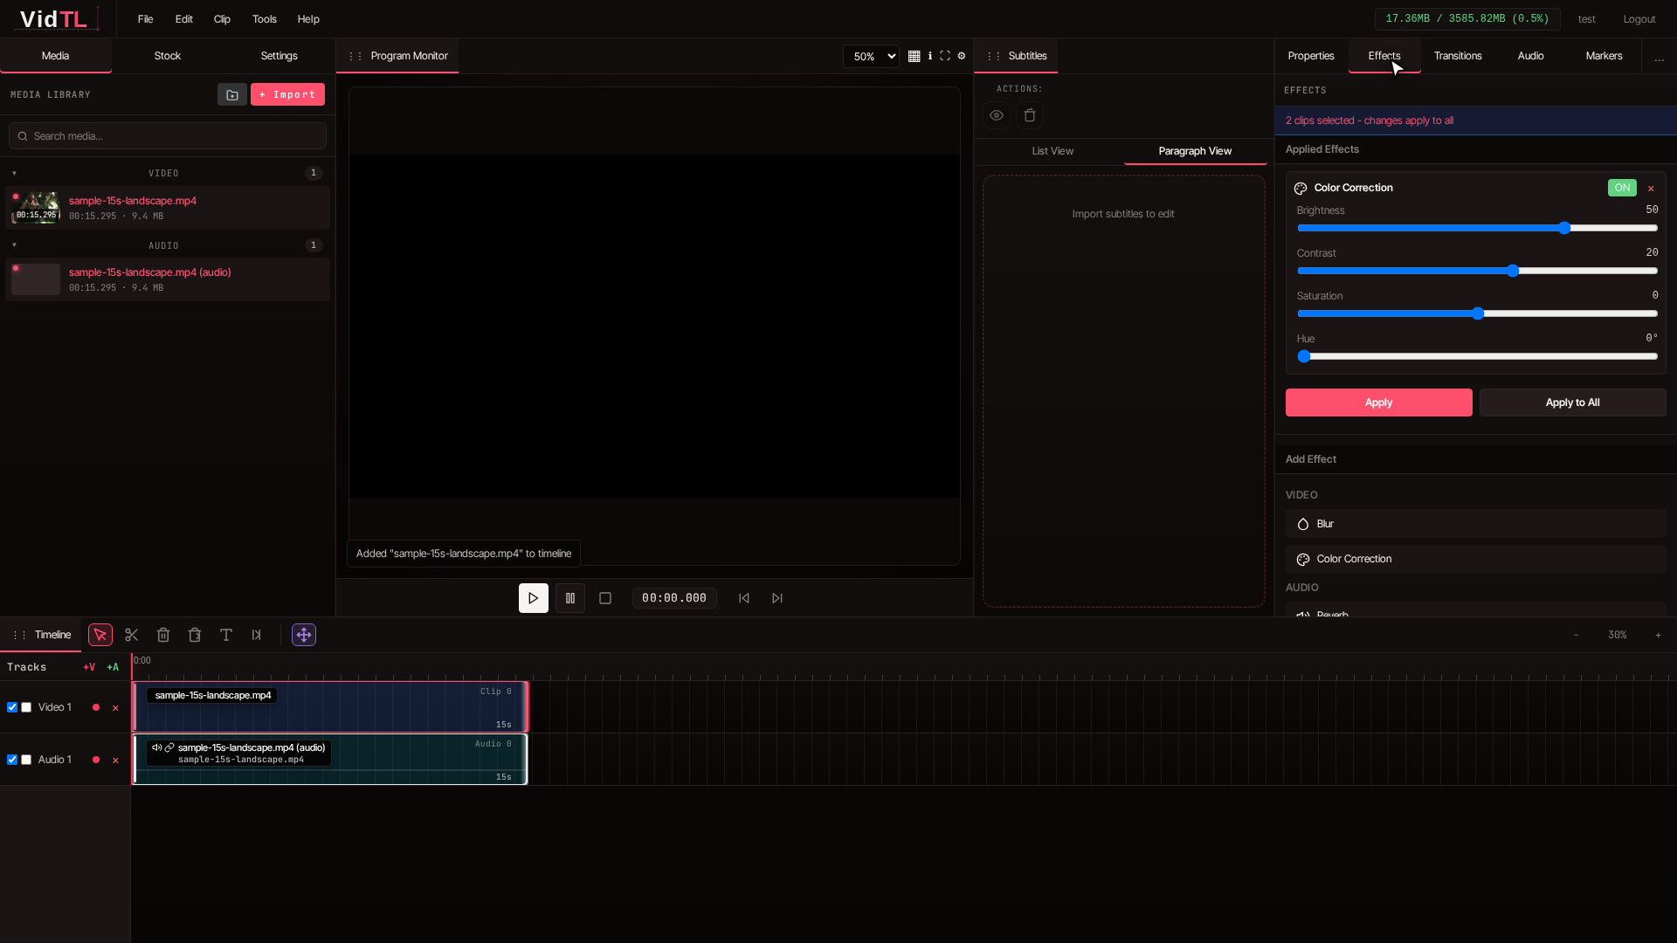The width and height of the screenshot is (1677, 943).
Task: Click the fullscreen icon in Program Monitor
Action: (x=945, y=56)
